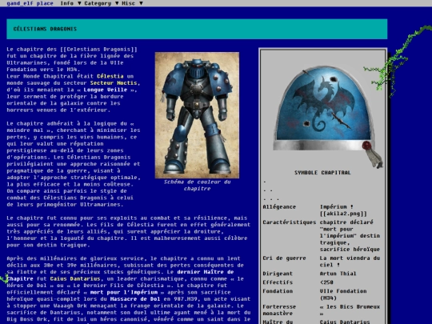Go to the gand_elf place home link

tap(30, 3)
